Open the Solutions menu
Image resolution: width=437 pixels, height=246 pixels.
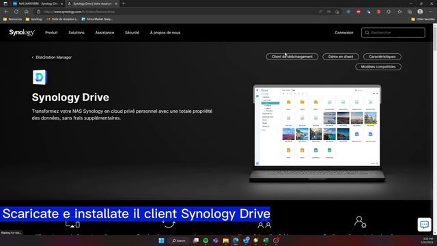76,33
